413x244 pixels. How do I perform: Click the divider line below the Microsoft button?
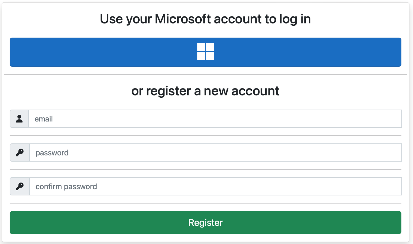(205, 75)
